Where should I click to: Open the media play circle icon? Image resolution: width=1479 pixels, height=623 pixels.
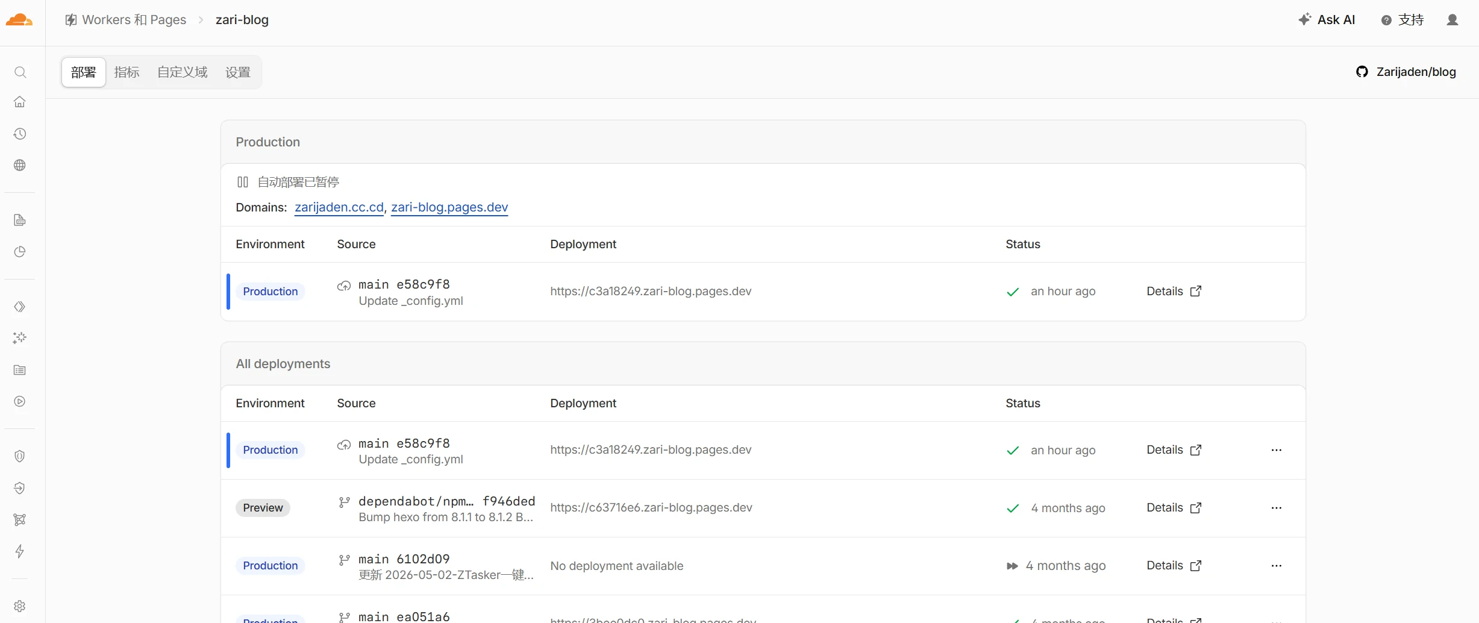[20, 401]
